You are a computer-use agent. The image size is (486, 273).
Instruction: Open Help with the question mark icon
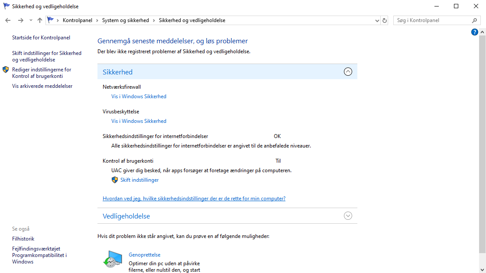[474, 32]
